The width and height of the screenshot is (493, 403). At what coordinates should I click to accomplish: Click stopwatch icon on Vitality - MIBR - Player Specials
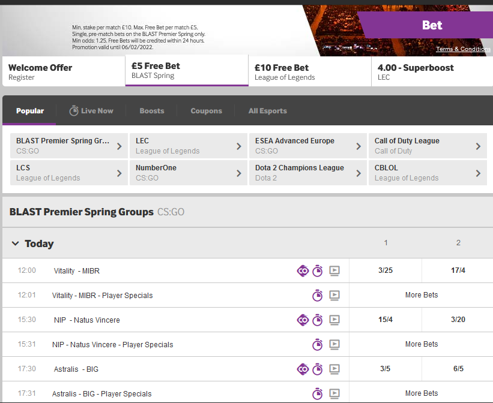coord(317,295)
